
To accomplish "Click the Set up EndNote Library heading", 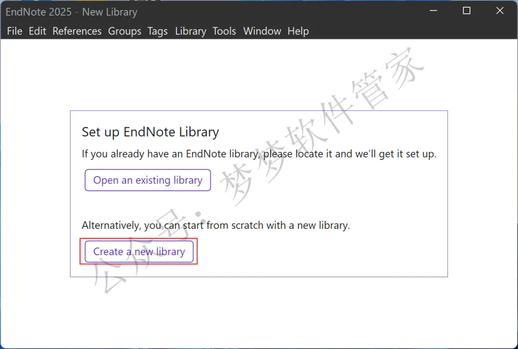I will pos(150,132).
